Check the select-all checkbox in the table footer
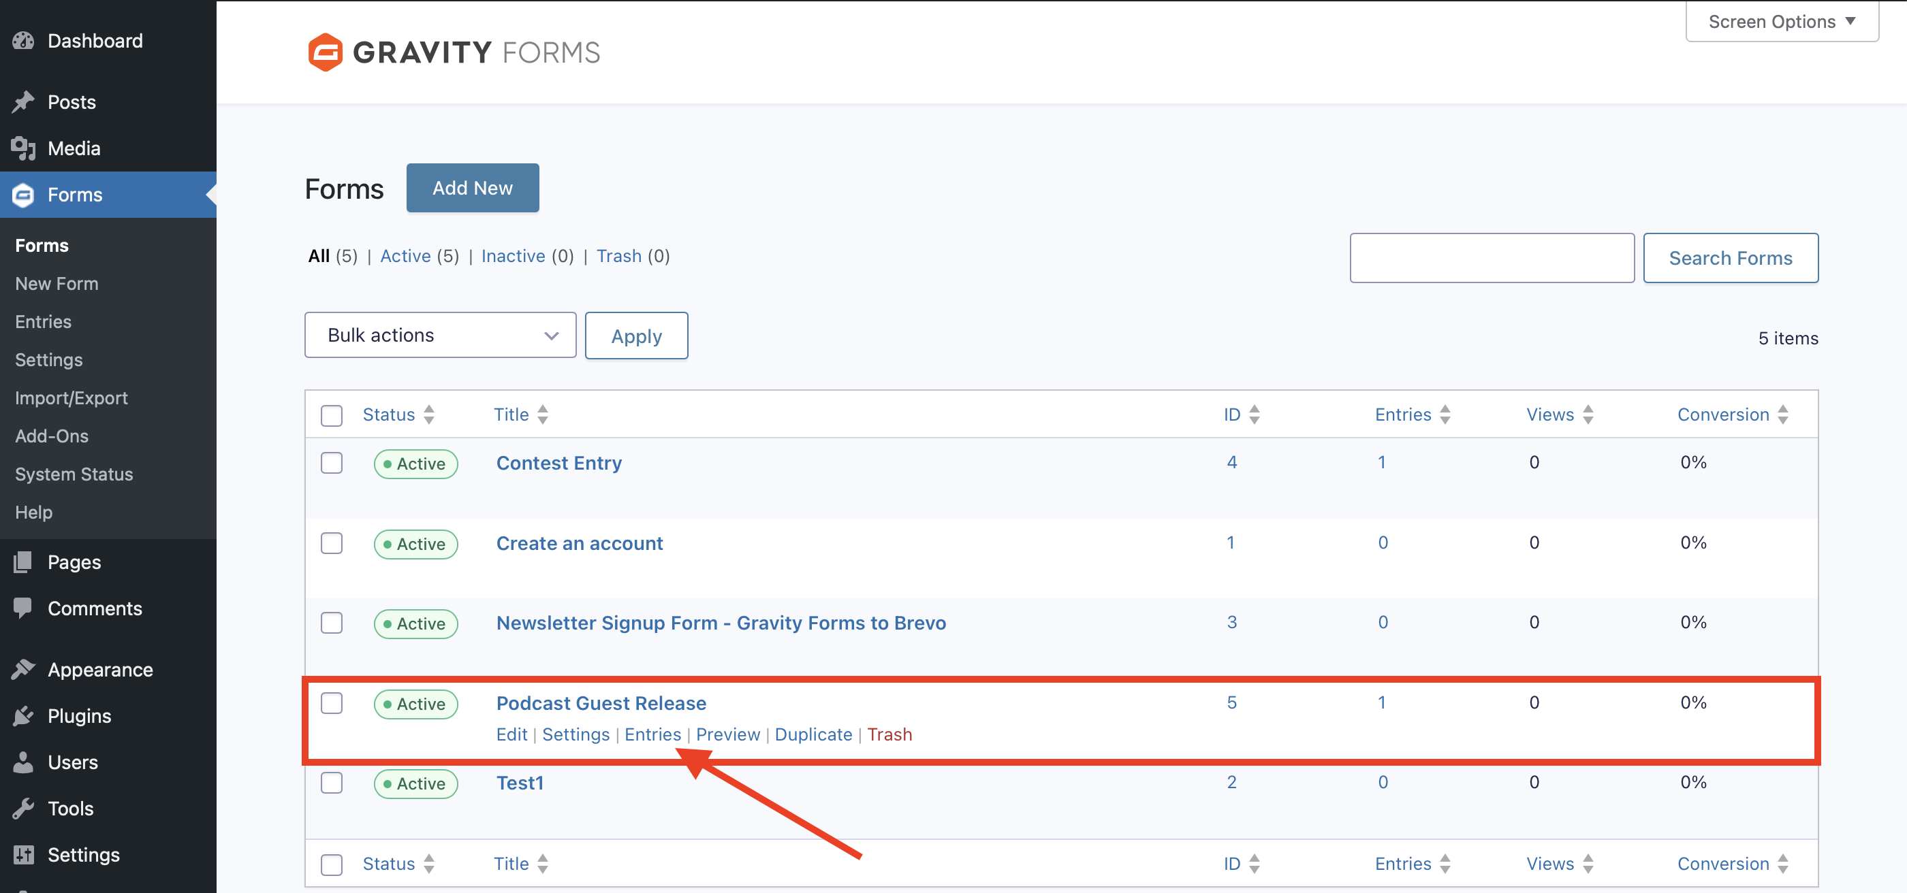 click(332, 864)
